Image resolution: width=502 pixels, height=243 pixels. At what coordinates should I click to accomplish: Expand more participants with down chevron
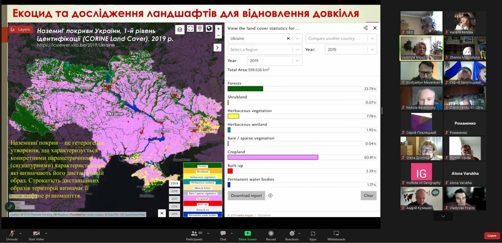[x=443, y=216]
